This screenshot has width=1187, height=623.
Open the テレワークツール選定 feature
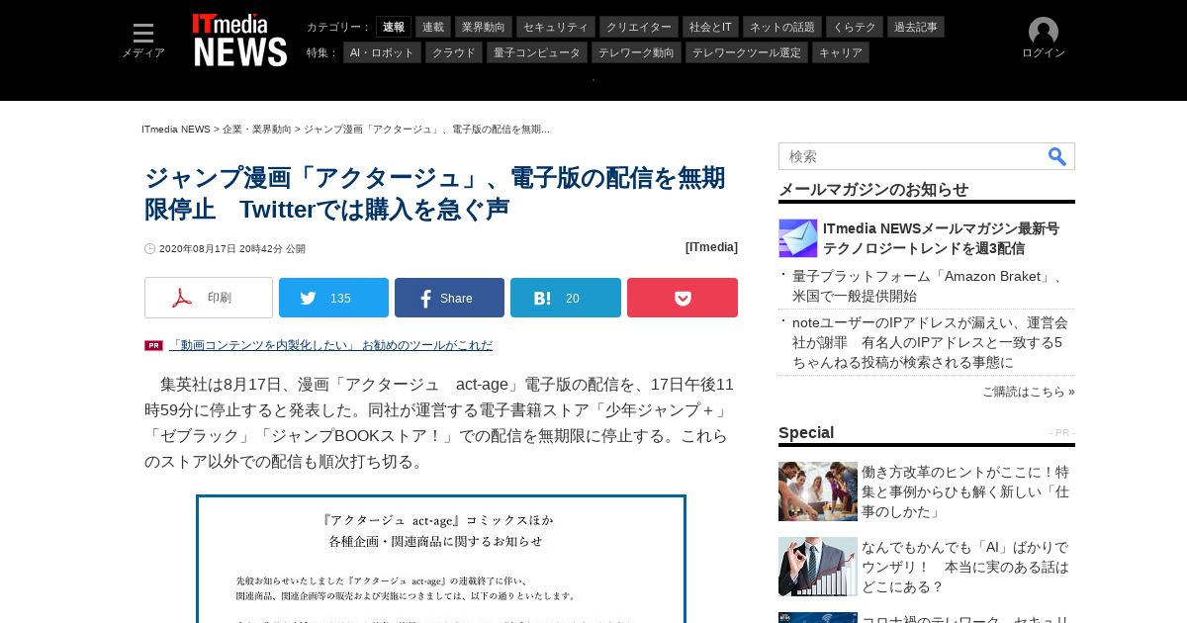tap(747, 52)
